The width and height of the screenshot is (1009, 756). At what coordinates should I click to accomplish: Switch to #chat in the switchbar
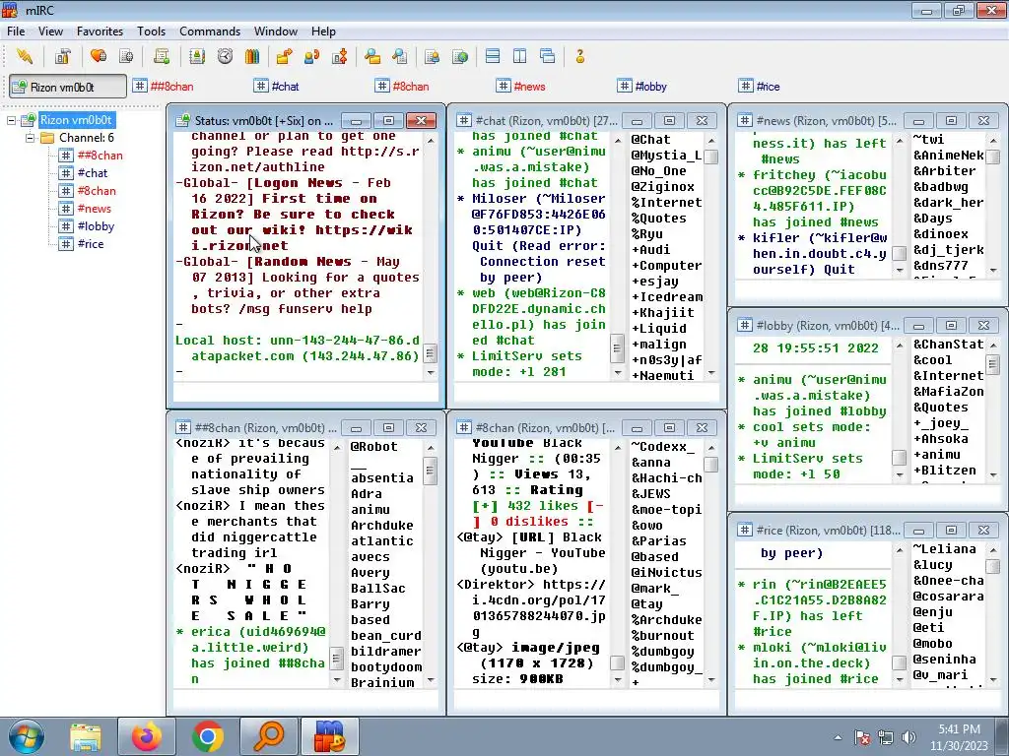tap(277, 87)
